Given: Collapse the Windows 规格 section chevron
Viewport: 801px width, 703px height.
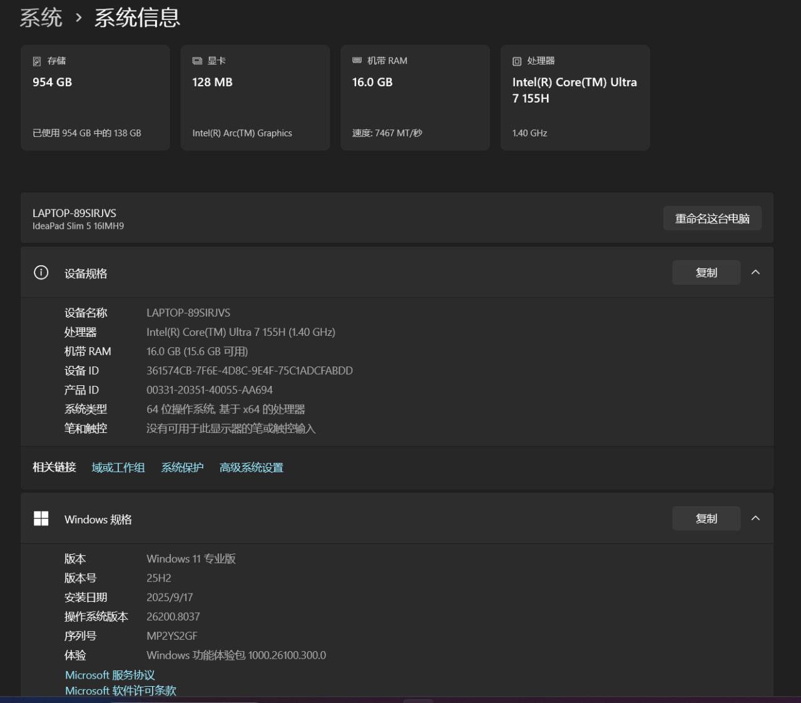Looking at the screenshot, I should [x=755, y=518].
